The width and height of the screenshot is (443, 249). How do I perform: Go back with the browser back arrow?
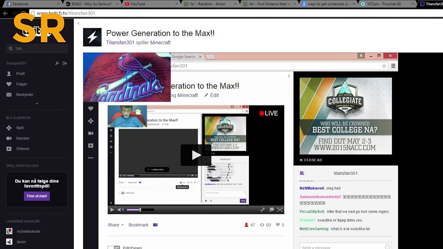click(5, 13)
